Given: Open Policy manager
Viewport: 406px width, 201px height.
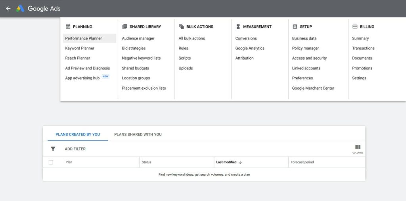Looking at the screenshot, I should 306,48.
